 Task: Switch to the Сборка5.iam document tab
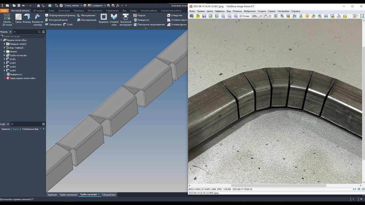click(x=109, y=194)
